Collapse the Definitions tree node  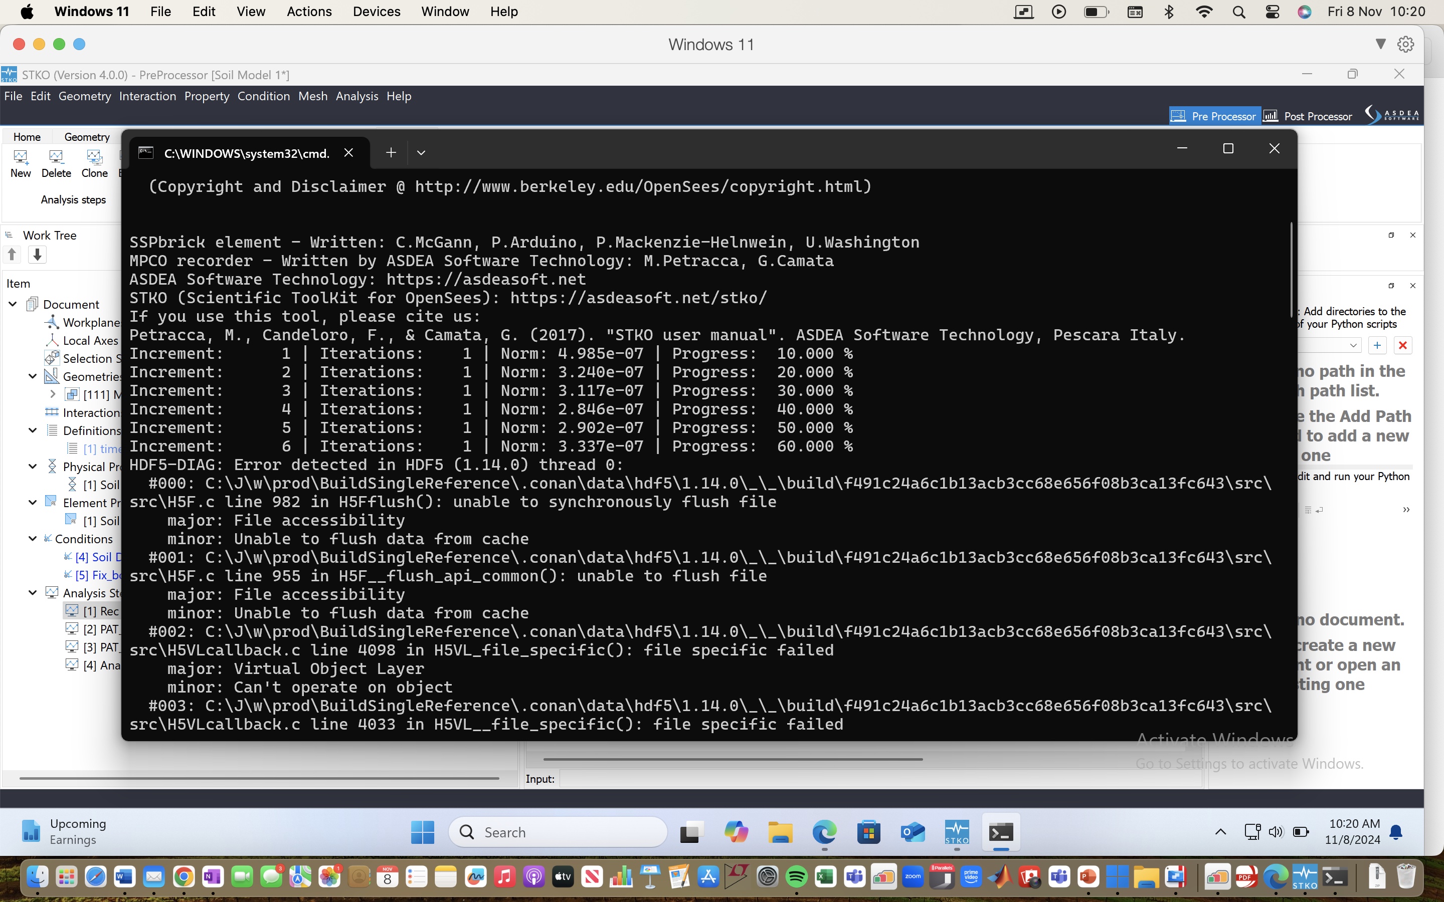tap(33, 431)
